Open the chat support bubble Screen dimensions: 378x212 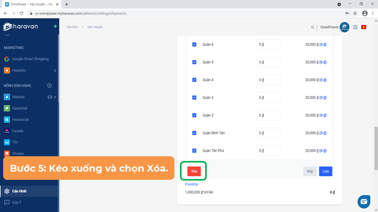(x=364, y=201)
